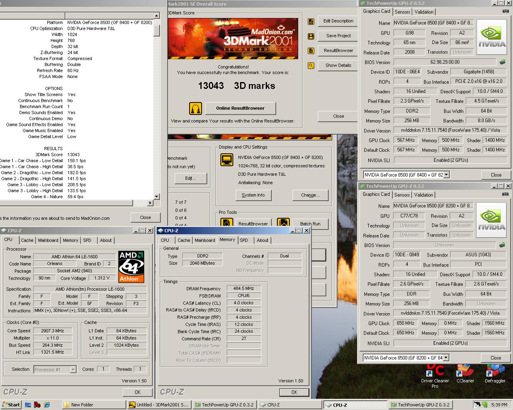This screenshot has width=513, height=410.
Task: Click Internet Explorer quick launch icon
Action: click(47, 405)
